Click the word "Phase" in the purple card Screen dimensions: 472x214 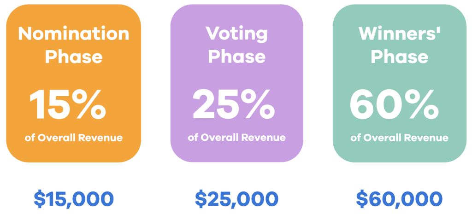[236, 57]
